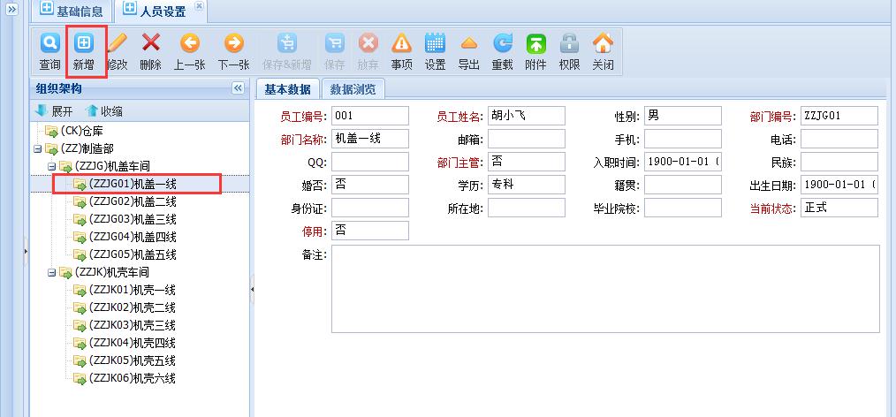Click the 毕业院校 input field
This screenshot has width=896, height=417.
pos(683,208)
